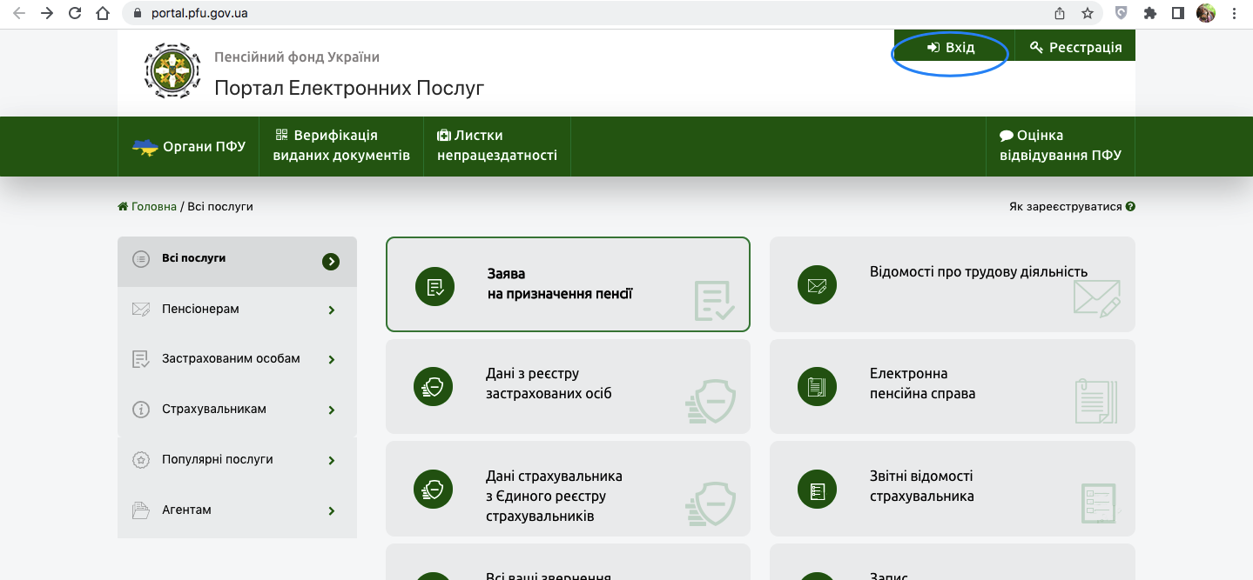This screenshot has height=580, width=1253.
Task: Click the Pension Fund of Ukraine emblem logo
Action: coord(172,70)
